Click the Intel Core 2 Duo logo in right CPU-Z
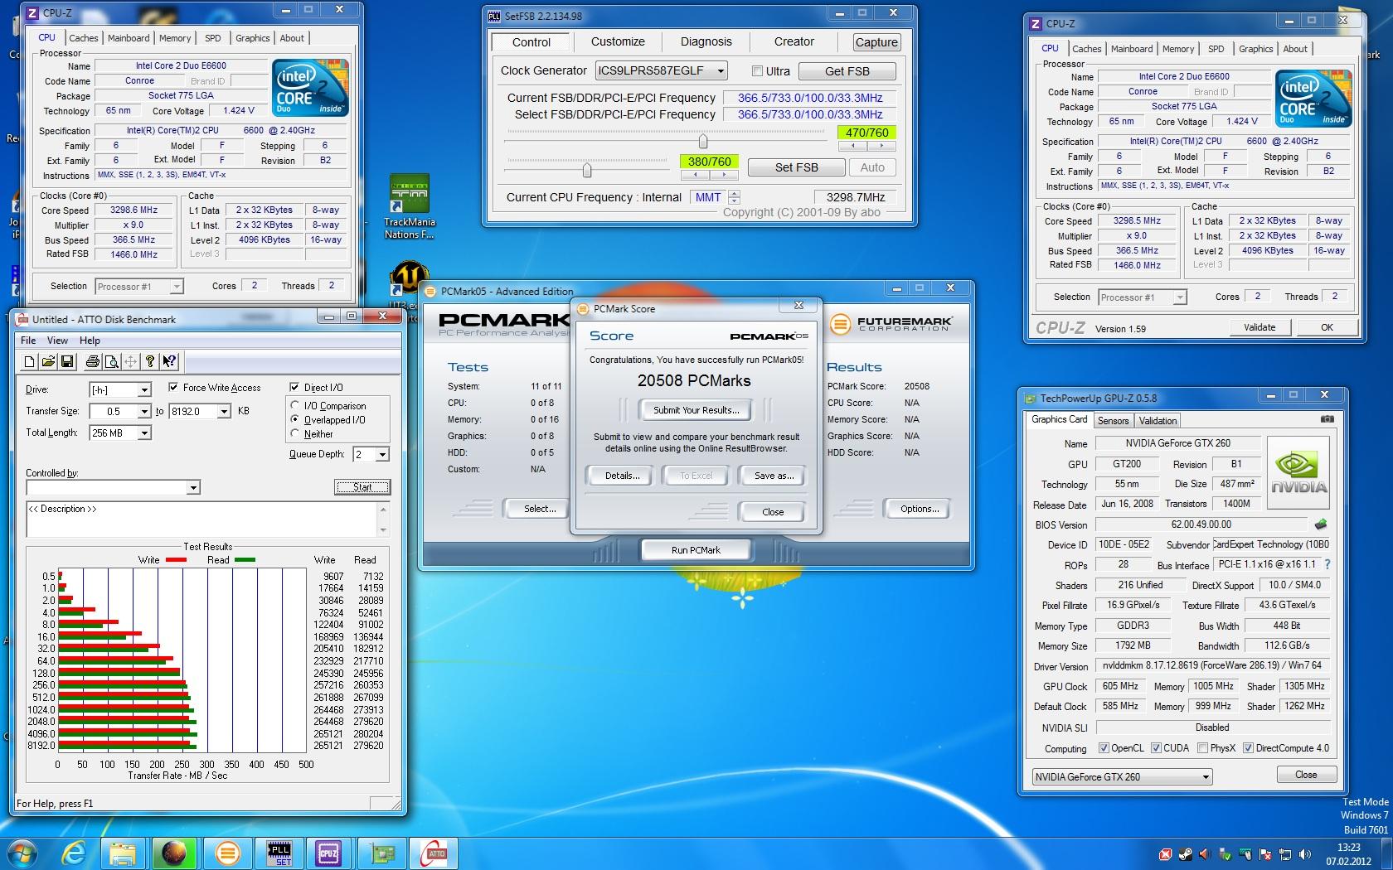 1312,99
